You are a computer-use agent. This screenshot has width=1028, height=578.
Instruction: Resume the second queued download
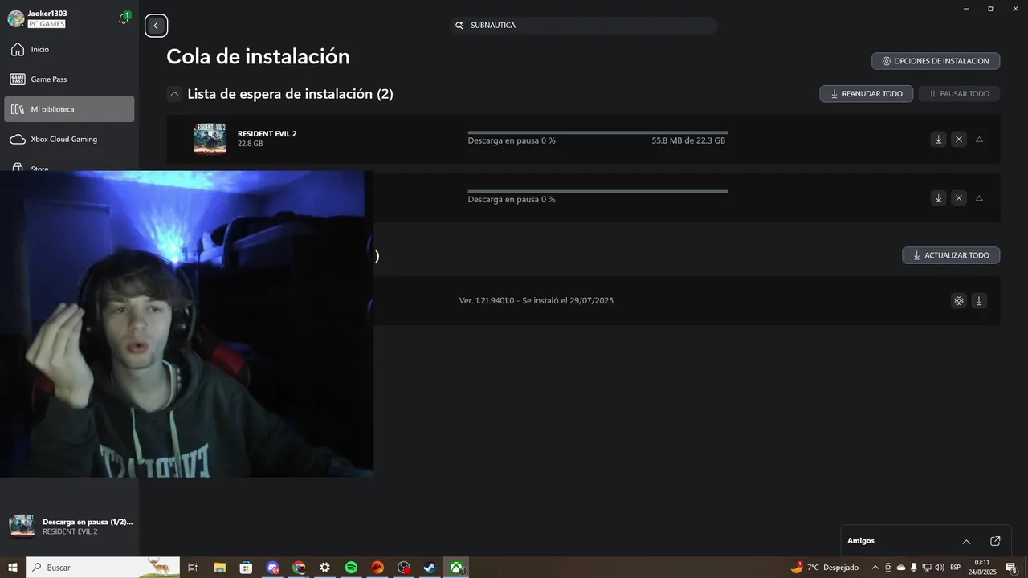(x=938, y=198)
